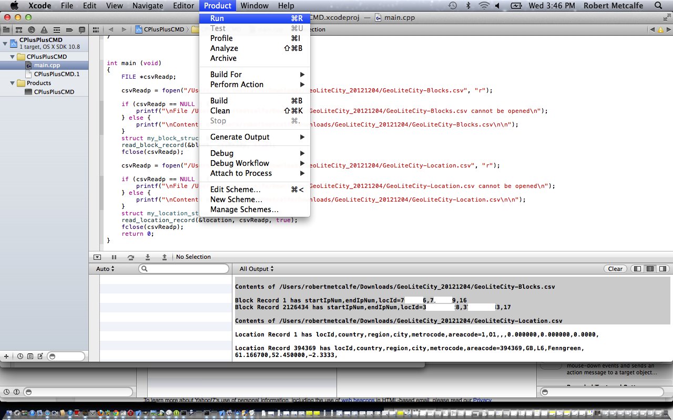Image resolution: width=673 pixels, height=420 pixels.
Task: Open the Symbol navigator icon
Action: (x=18, y=30)
